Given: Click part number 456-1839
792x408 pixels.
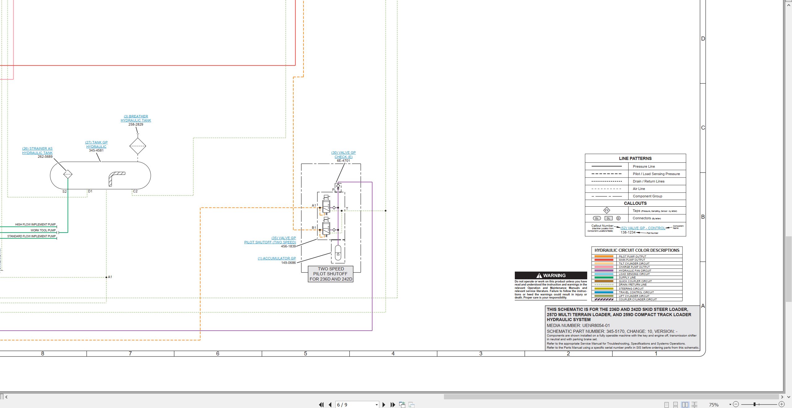Looking at the screenshot, I should coord(288,246).
